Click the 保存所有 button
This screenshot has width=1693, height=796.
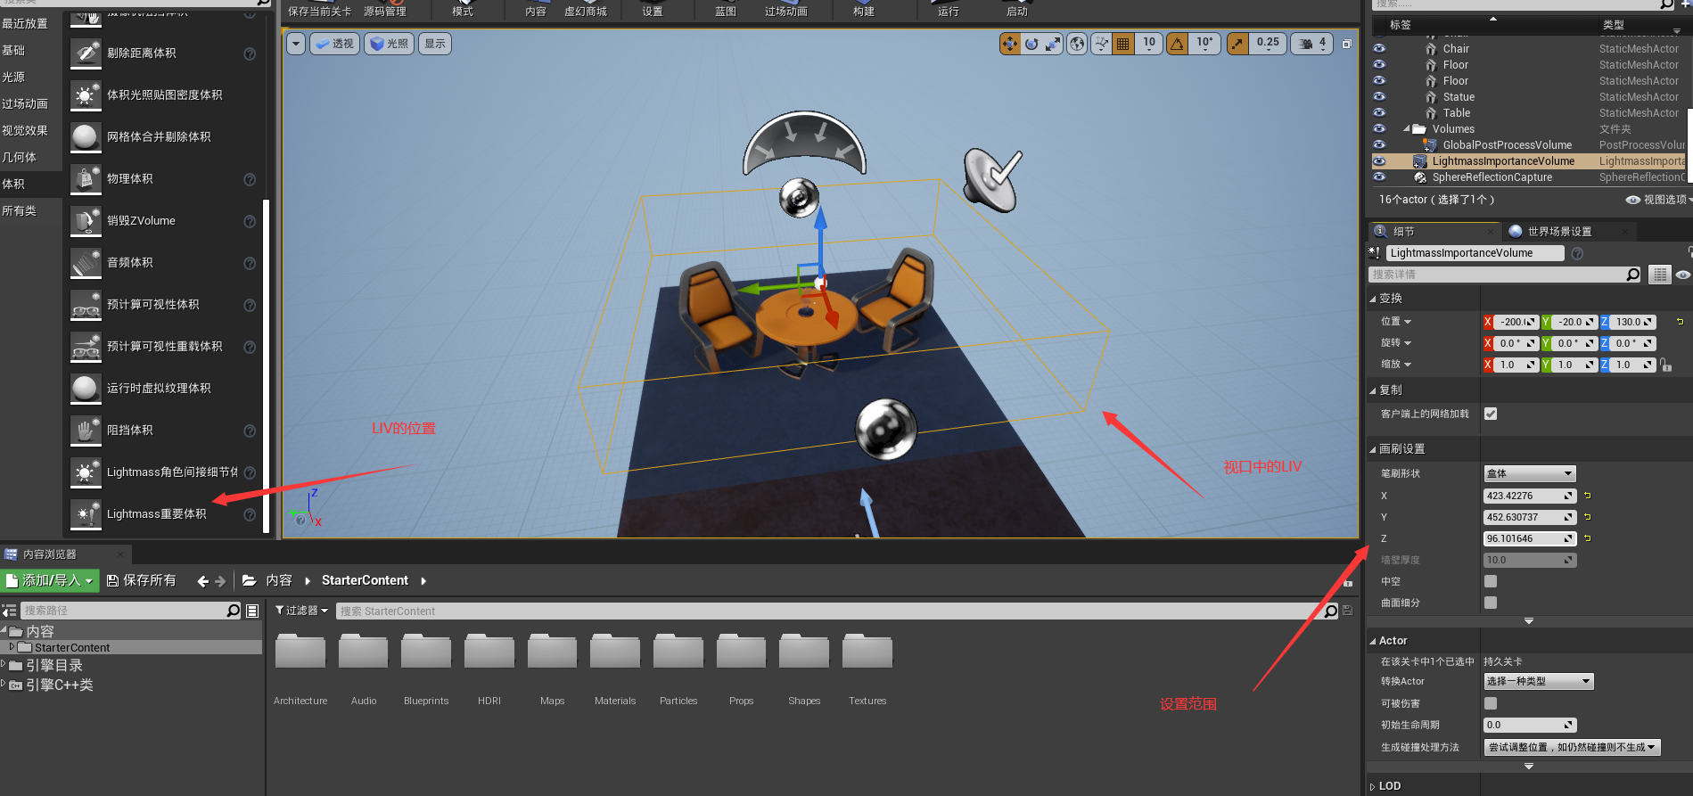(x=141, y=580)
